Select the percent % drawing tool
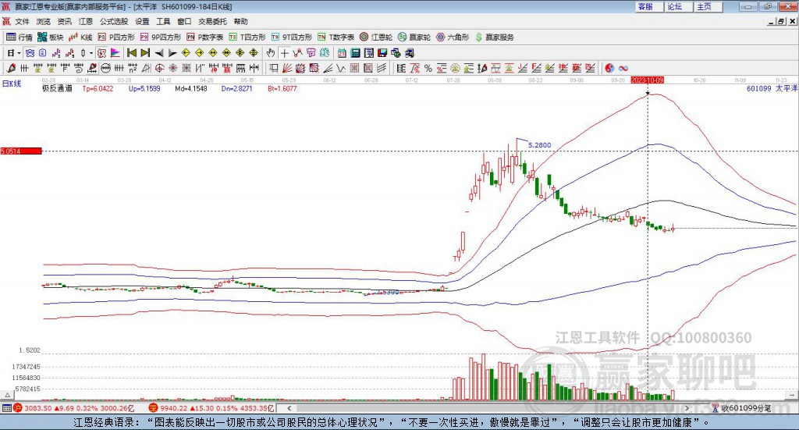The height and width of the screenshot is (430, 799). pyautogui.click(x=428, y=68)
